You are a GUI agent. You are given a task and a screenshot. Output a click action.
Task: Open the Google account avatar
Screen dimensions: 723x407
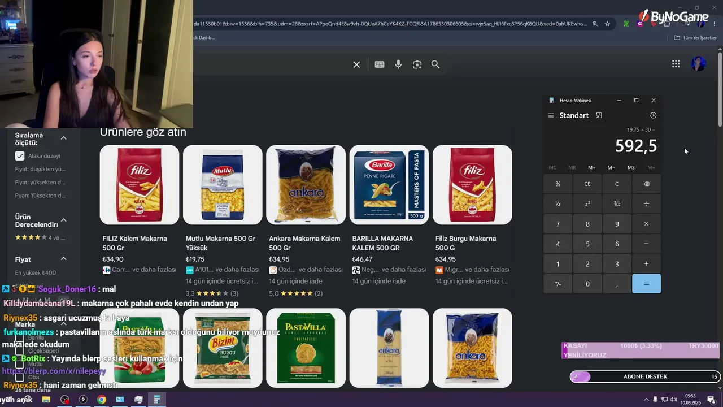point(699,64)
